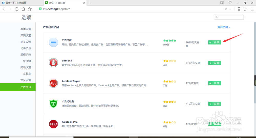The image size is (256, 138).
Task: Click the options search field
Action: pyautogui.click(x=229, y=17)
